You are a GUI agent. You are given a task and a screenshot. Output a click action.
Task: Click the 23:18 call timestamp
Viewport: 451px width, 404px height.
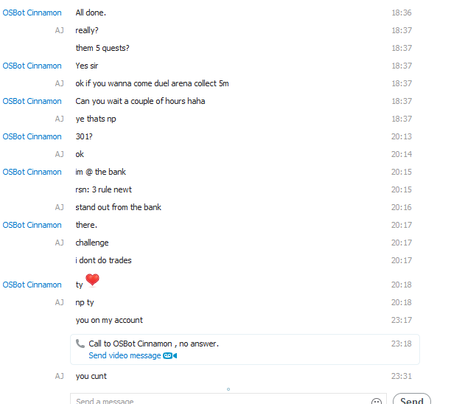pos(401,344)
